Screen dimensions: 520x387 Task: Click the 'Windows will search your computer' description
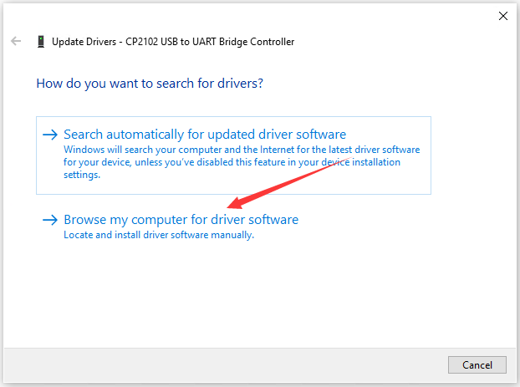(150, 150)
